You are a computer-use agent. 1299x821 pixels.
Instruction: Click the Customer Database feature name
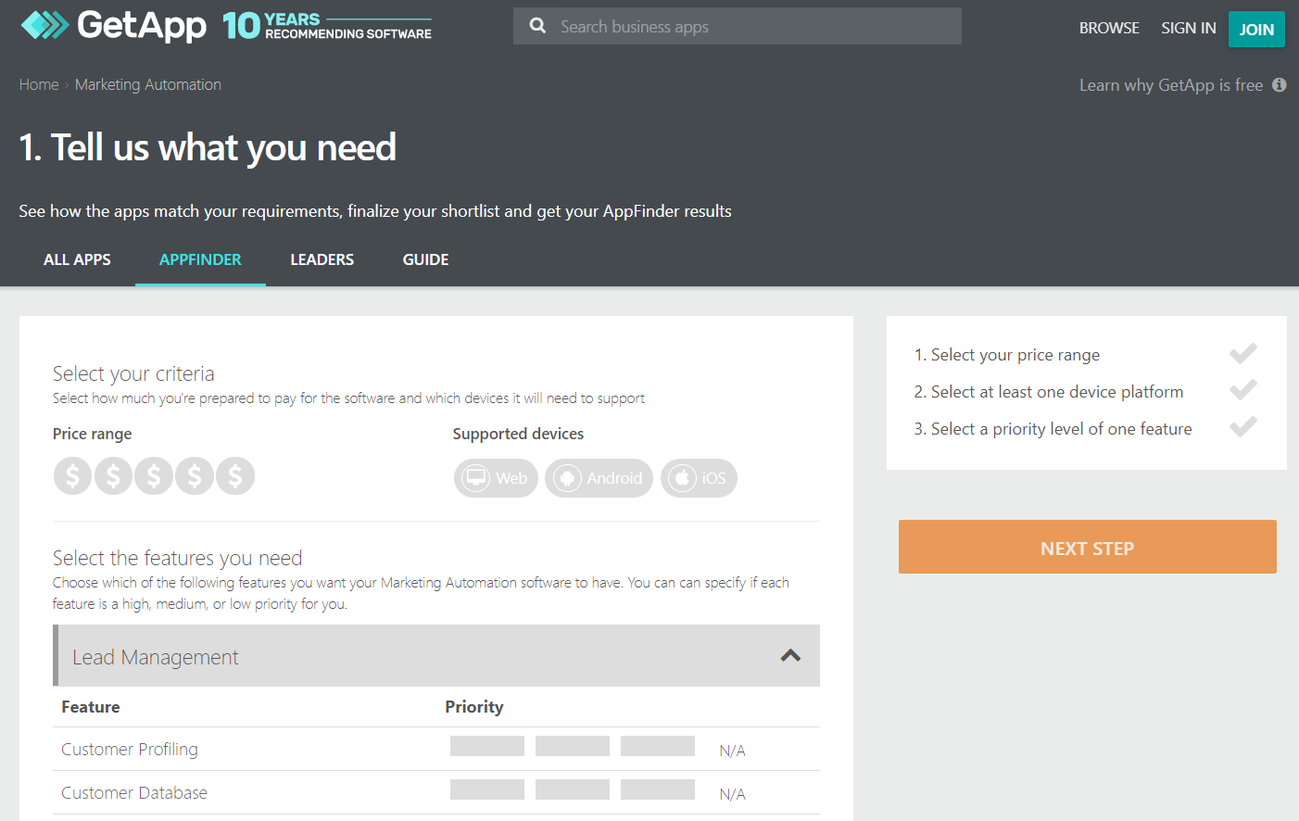[134, 792]
